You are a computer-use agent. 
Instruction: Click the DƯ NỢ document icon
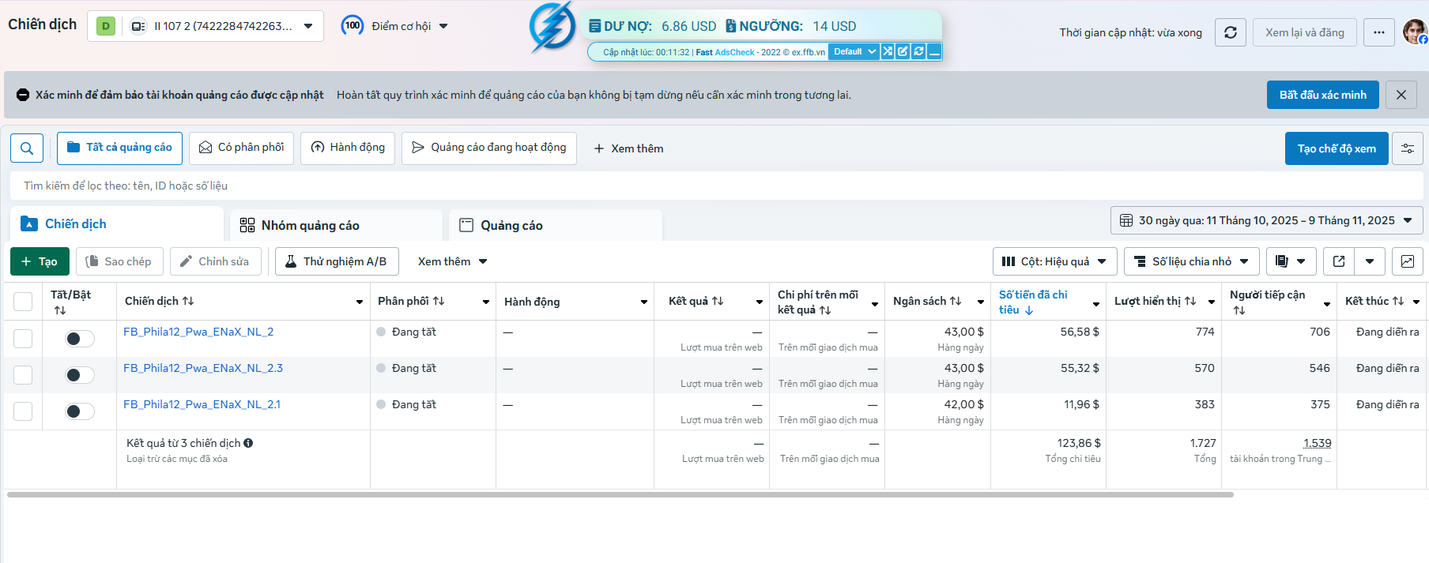594,26
